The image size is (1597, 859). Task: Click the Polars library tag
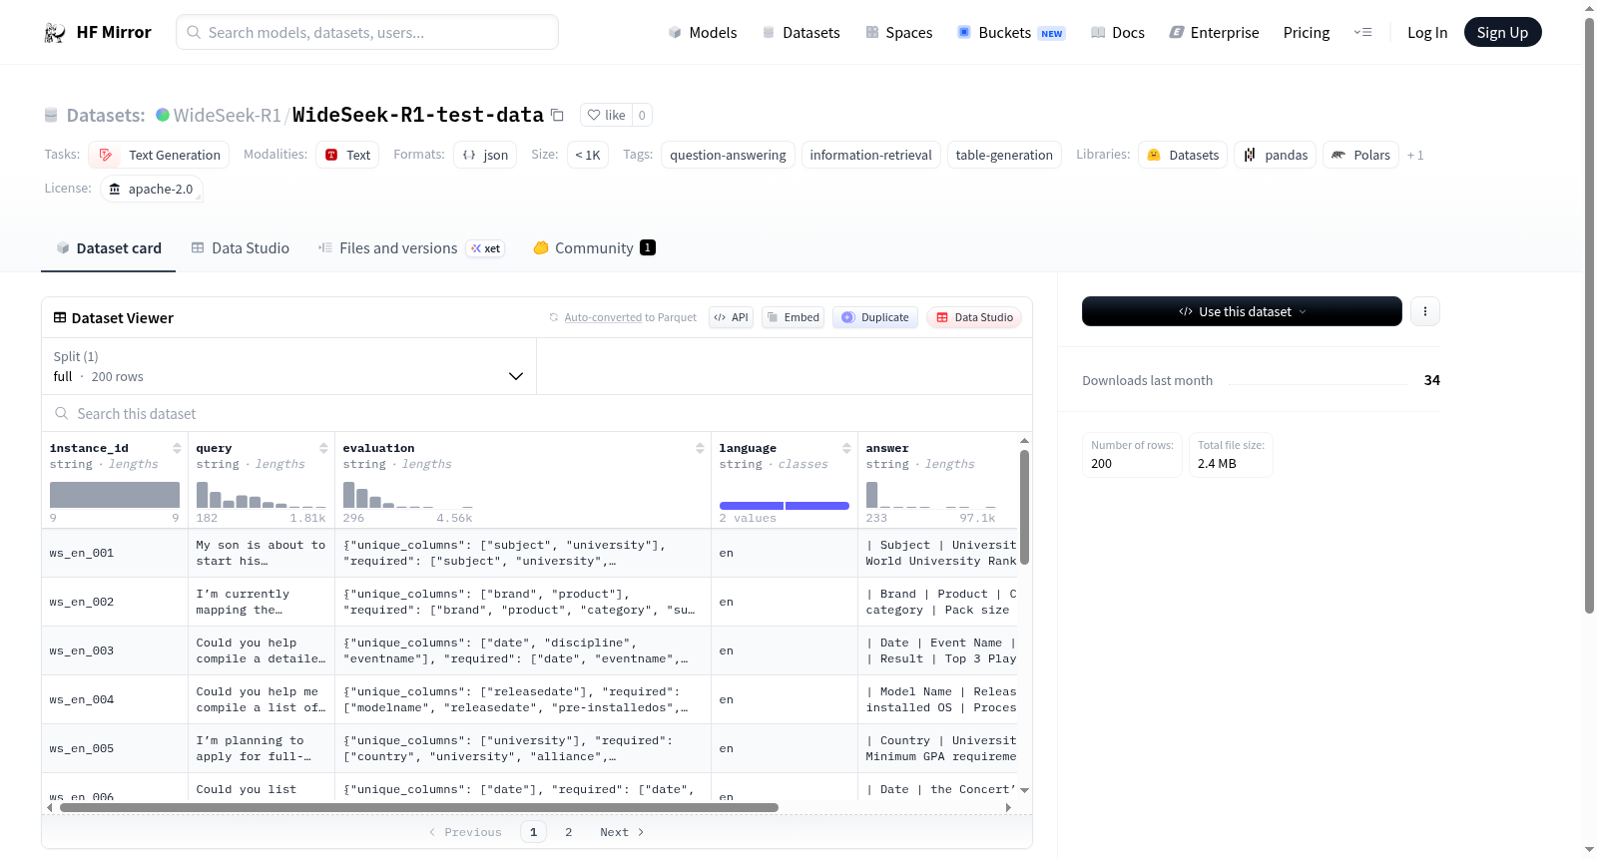[1361, 155]
